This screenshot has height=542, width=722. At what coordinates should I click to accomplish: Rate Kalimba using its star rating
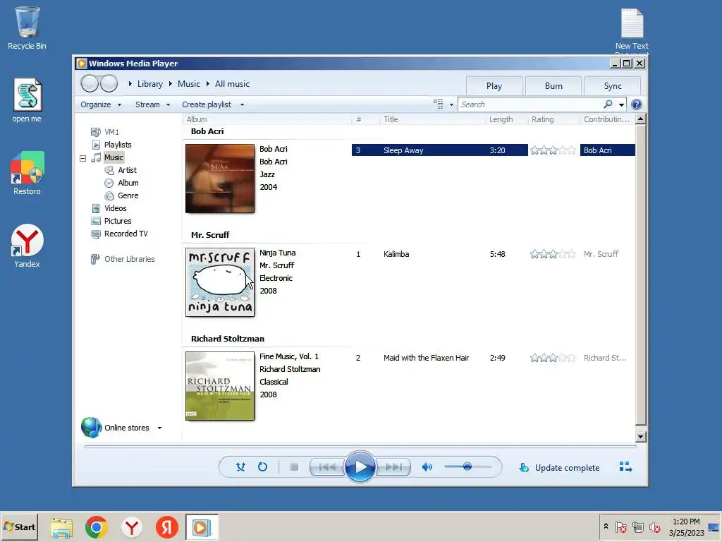(553, 254)
